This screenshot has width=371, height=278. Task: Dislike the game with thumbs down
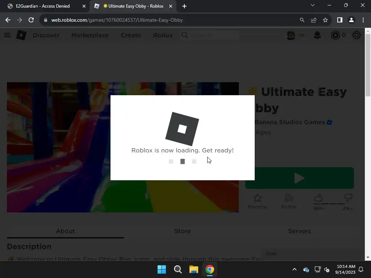(x=348, y=198)
